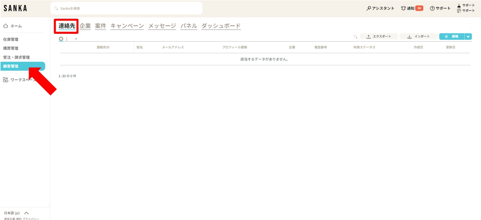Open 受注・請求管理 in the sidebar
Screen dimensions: 481x220
point(16,57)
